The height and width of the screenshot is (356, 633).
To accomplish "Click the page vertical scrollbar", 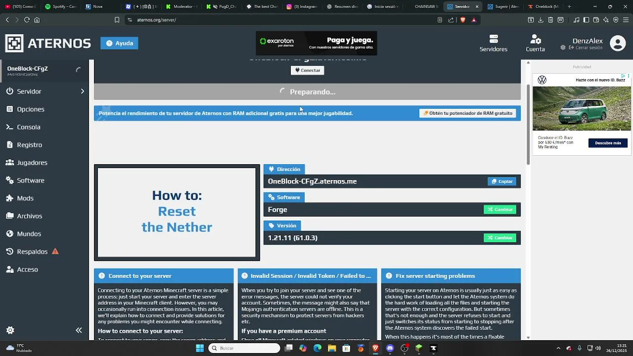I will [x=528, y=125].
